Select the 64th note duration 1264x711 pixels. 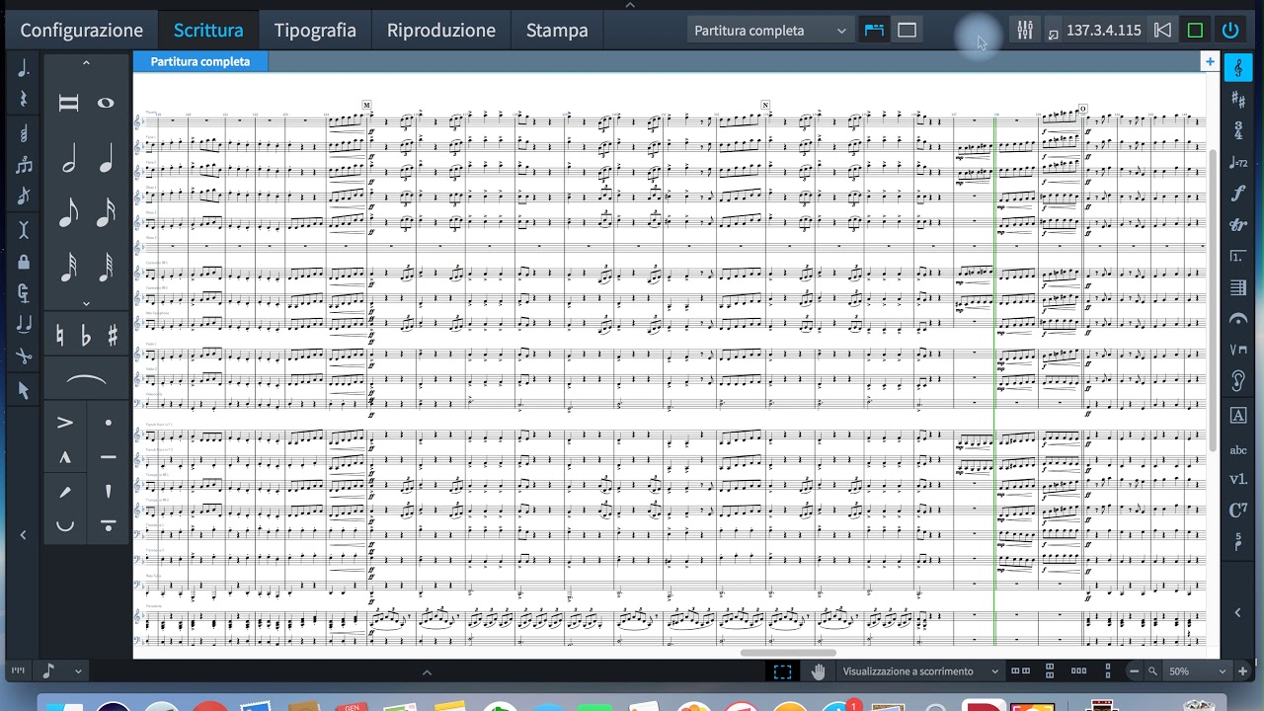(106, 268)
